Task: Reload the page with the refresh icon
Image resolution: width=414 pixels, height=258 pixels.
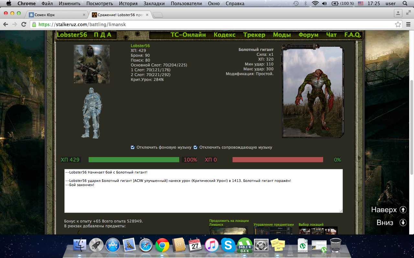Action: click(x=24, y=25)
